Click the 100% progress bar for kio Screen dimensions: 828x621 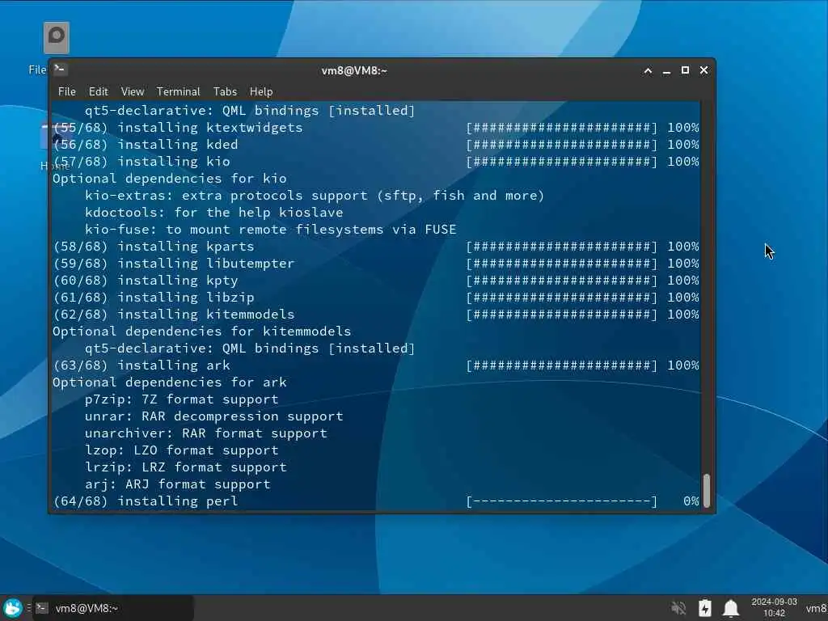(x=562, y=162)
